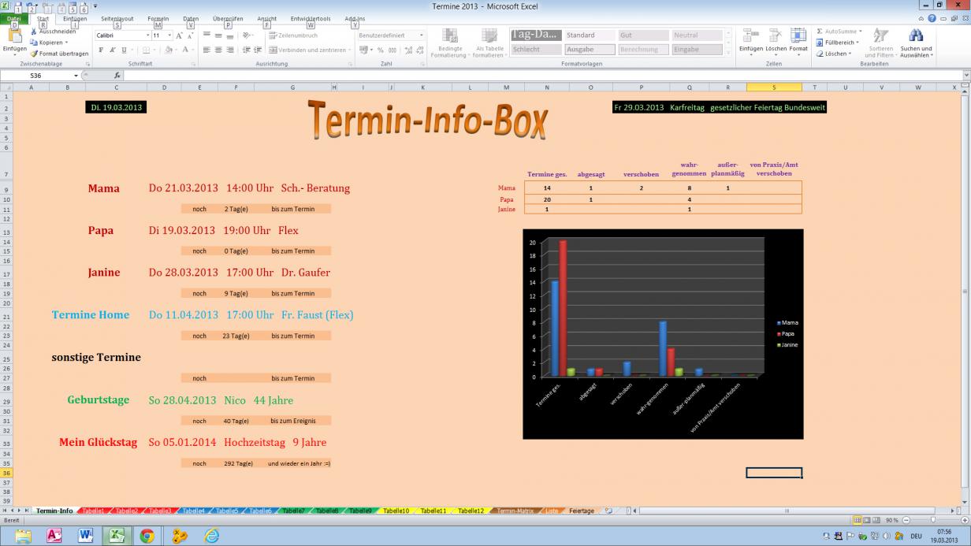This screenshot has width=971, height=546.
Task: Click the Format übertragen paintbrush
Action: (x=34, y=54)
